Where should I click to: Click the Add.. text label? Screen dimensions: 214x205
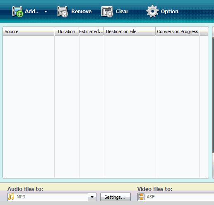click(x=31, y=12)
